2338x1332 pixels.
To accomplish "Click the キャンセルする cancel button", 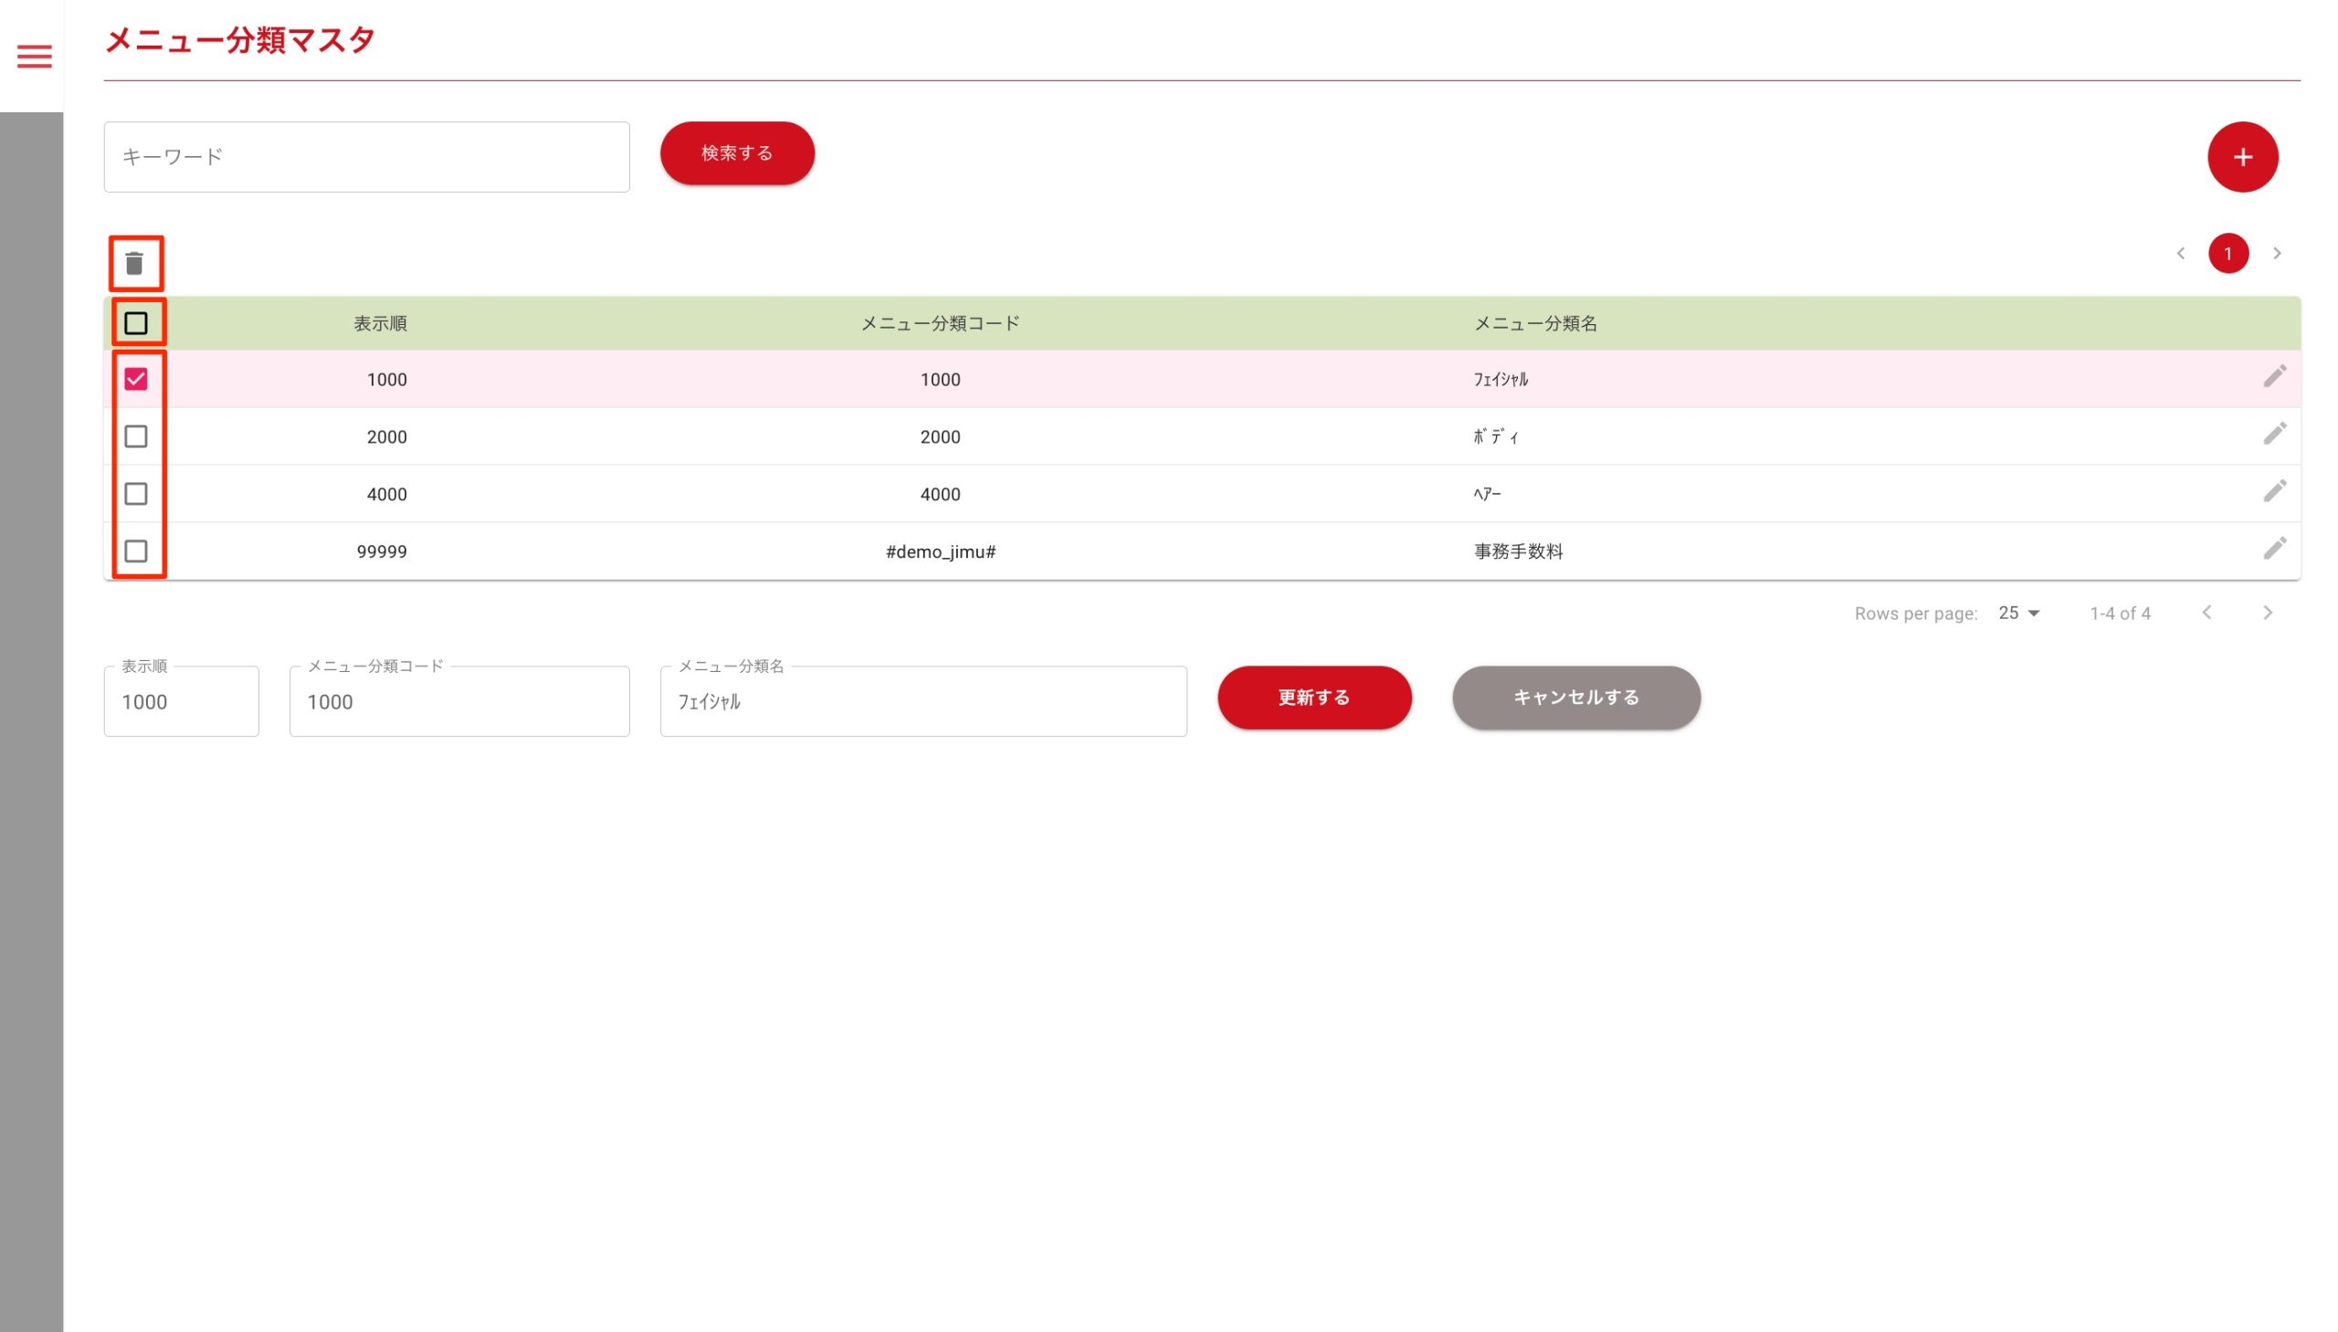I will [1574, 697].
